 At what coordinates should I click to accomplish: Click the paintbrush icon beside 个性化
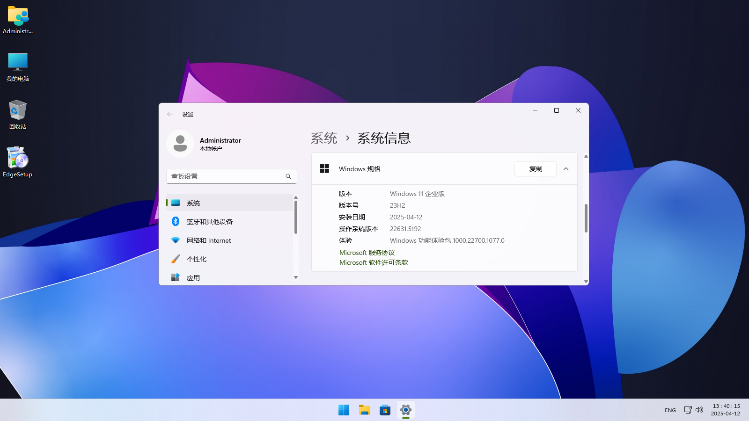click(x=176, y=259)
